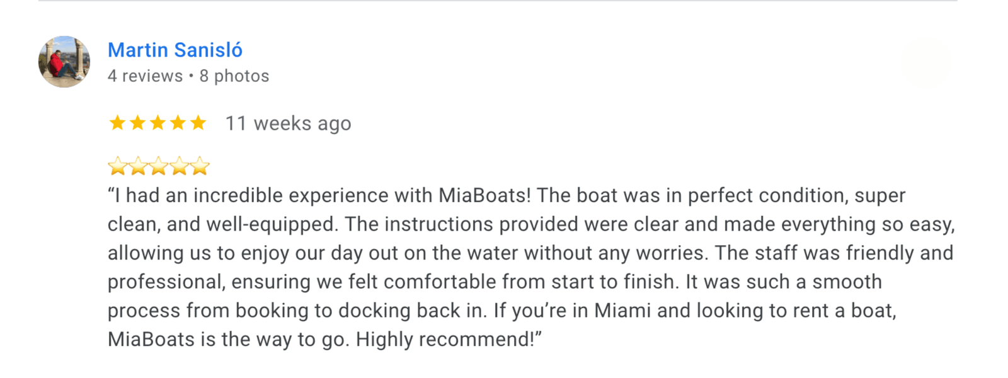This screenshot has width=1008, height=378.
Task: Click the first gold rating star
Action: (117, 123)
